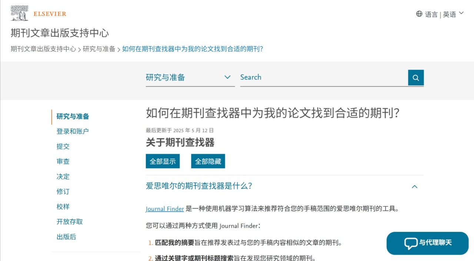This screenshot has height=261, width=474.
Task: Click the globe language icon
Action: pos(419,14)
